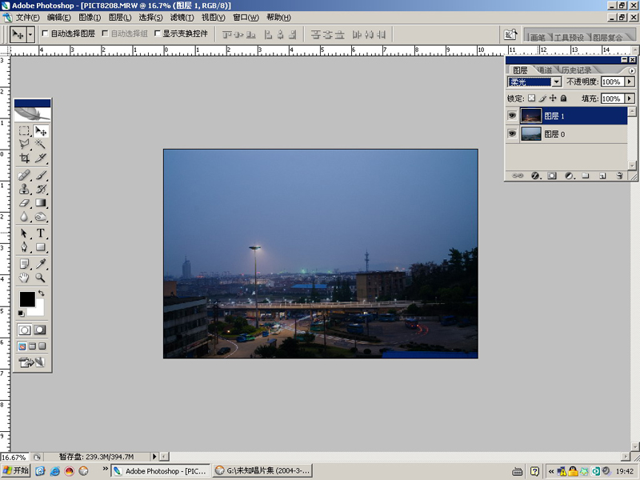The image size is (640, 480).
Task: Toggle lock all padlock icon
Action: pyautogui.click(x=563, y=98)
